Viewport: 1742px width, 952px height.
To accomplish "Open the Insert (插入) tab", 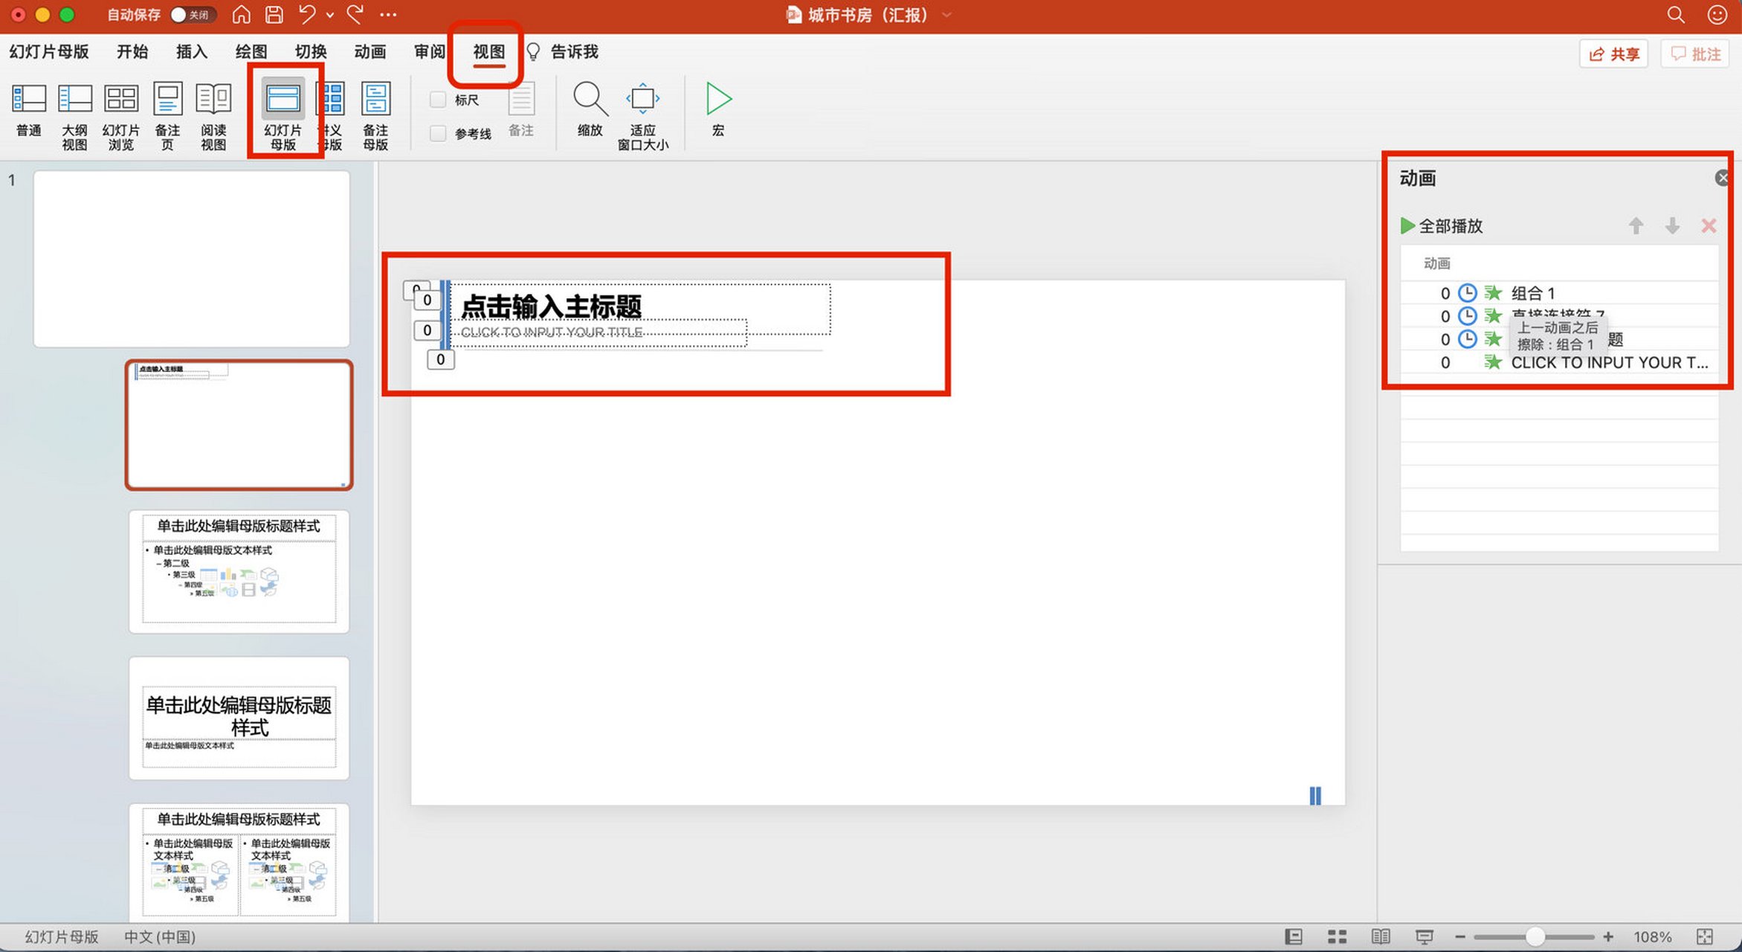I will (x=192, y=51).
